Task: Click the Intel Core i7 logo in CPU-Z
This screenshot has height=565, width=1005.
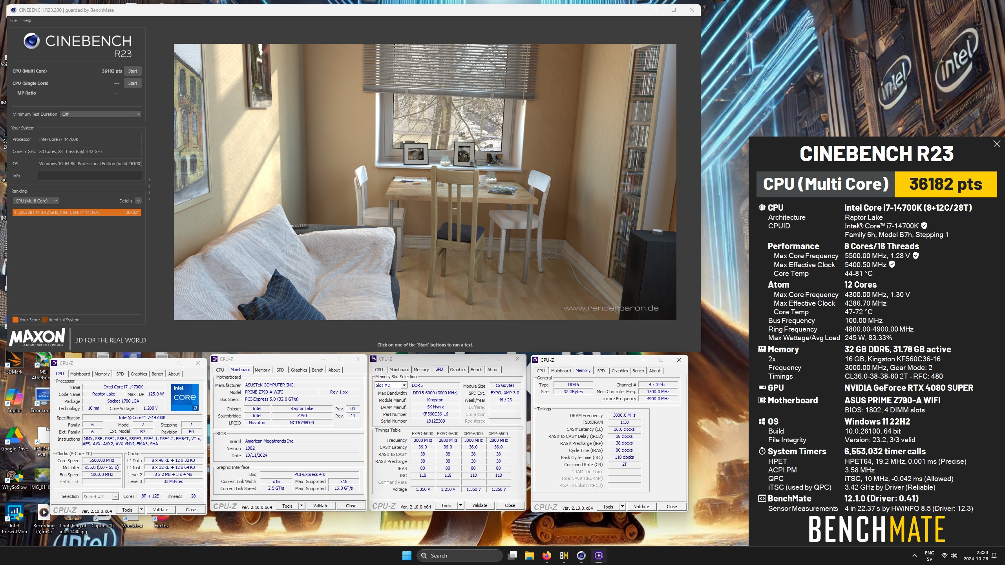Action: click(185, 397)
